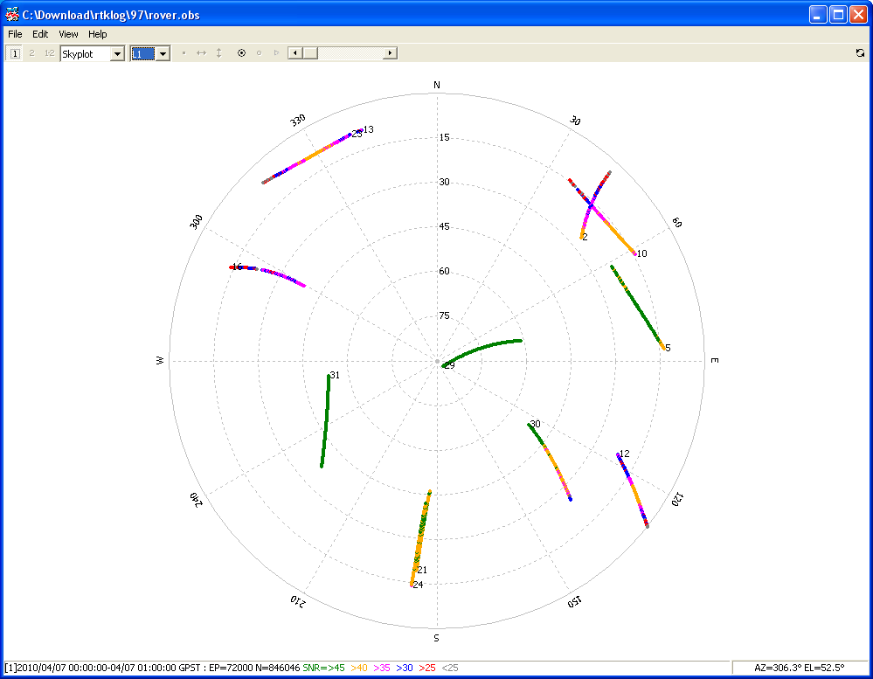
Task: Click the small circle fix icon
Action: [x=259, y=53]
